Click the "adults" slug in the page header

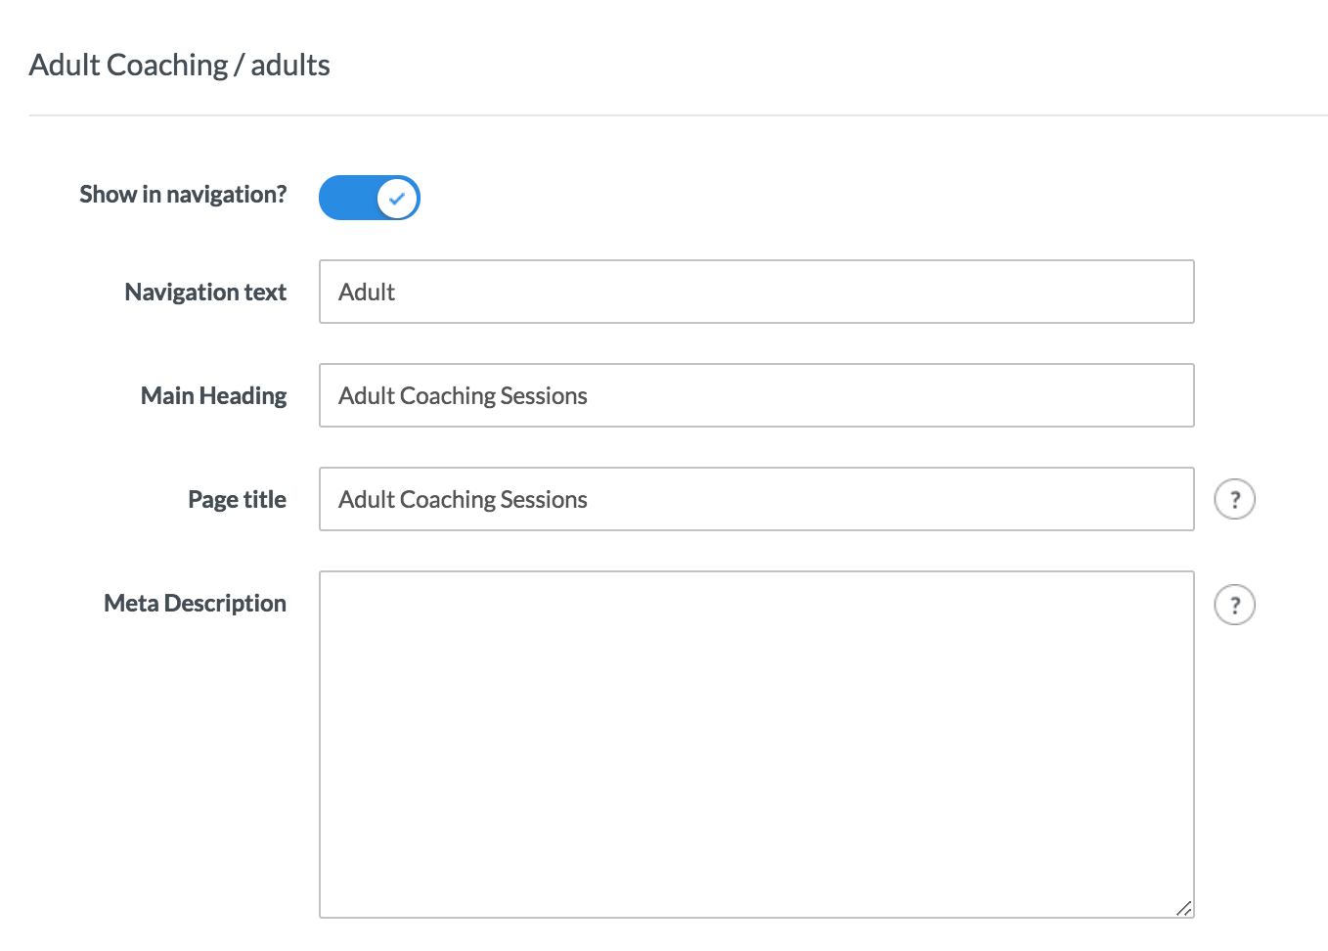290,65
